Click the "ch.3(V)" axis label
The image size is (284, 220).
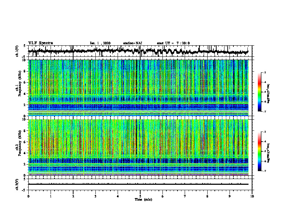17,184
